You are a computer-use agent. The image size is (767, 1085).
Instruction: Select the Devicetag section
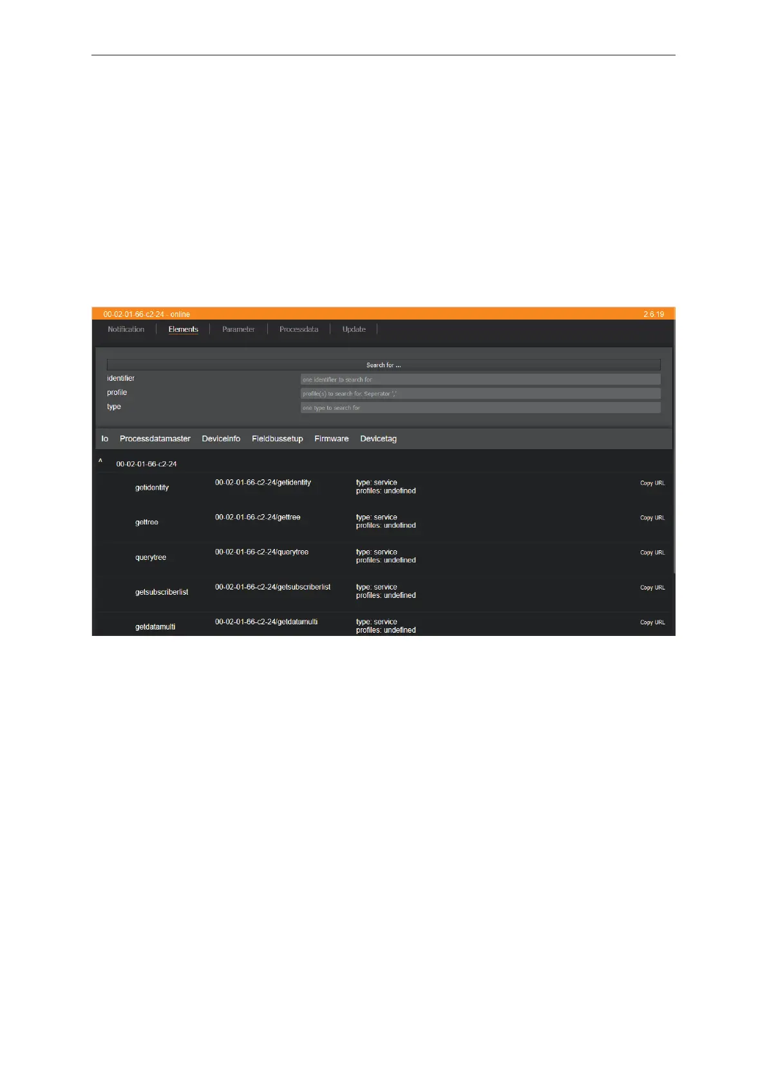point(378,439)
